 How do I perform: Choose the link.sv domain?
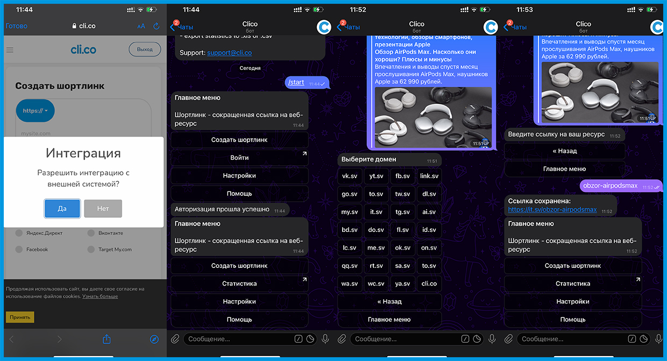point(429,176)
